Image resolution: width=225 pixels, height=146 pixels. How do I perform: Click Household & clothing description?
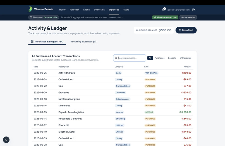point(70,119)
